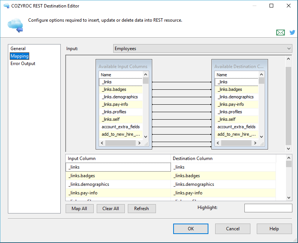This screenshot has width=298, height=243.
Task: Select _links.badges cell under Input Column grid
Action: coord(118,176)
